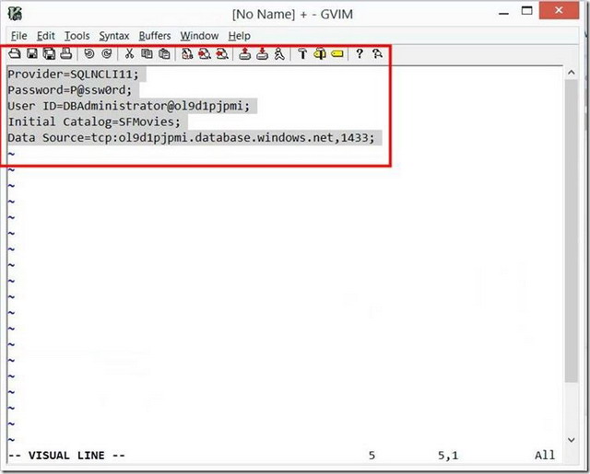Screen dimensions: 590x474
Task: Click the All scroll position indicator
Action: (x=545, y=456)
